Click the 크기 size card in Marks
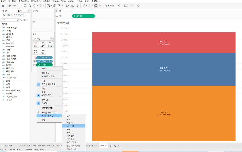The image size is (242, 152). point(43,44)
